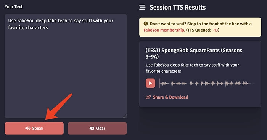Click the Session TTS Results heading
267x140 pixels.
tap(178, 7)
